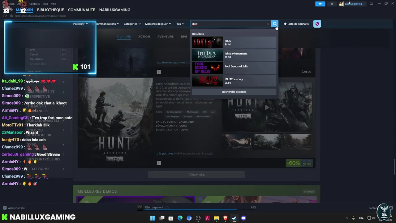Open Task View on the taskbar
396x223 pixels.
pos(162,218)
